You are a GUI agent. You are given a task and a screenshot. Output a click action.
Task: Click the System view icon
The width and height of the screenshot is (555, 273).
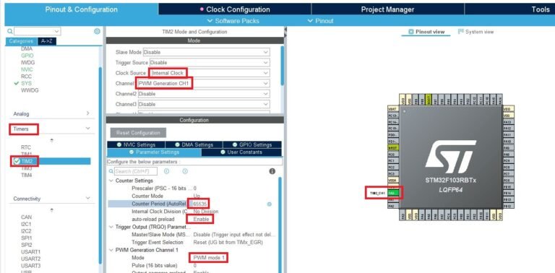coord(461,32)
